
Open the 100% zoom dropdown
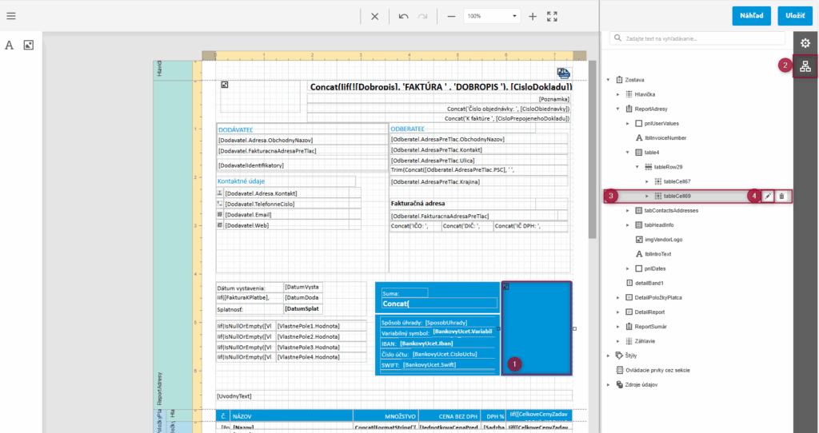coord(513,16)
